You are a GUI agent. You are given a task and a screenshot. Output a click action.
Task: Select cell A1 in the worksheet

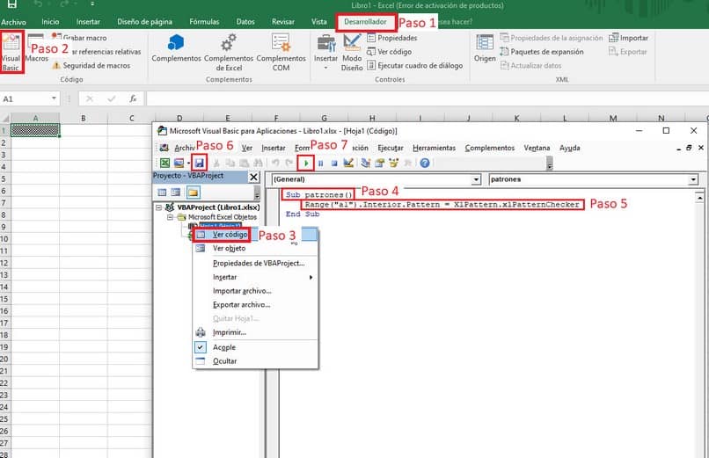click(35, 130)
